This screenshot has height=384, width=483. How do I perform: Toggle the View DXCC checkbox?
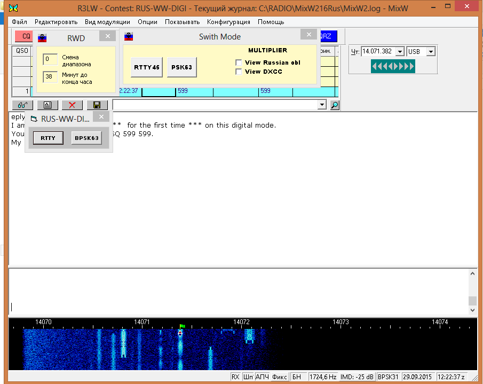pyautogui.click(x=239, y=72)
